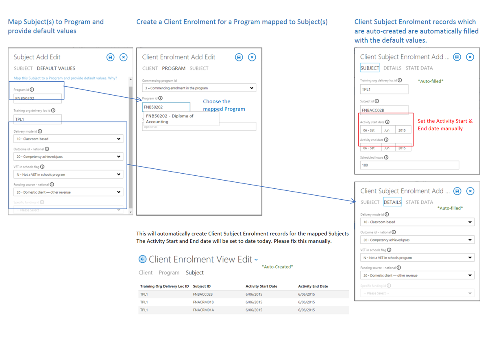Click the Scheduled hours input field
Screen dimensions: 492x349
click(409, 165)
